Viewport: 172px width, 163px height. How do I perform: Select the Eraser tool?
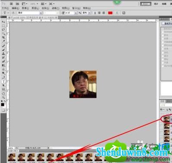coord(3,62)
